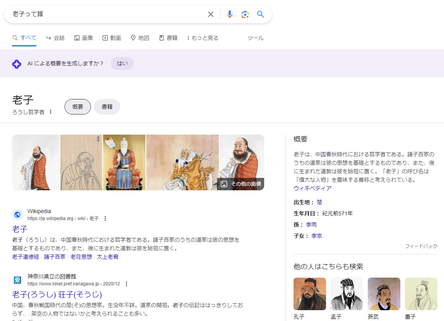444x321 pixels.
Task: Click the 楚 birthplace link
Action: point(319,202)
